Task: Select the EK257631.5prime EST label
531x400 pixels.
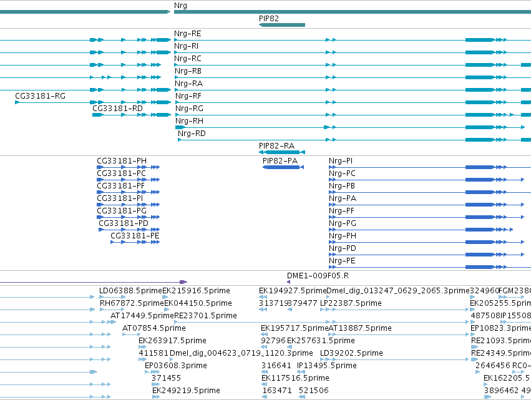Action: pos(321,341)
